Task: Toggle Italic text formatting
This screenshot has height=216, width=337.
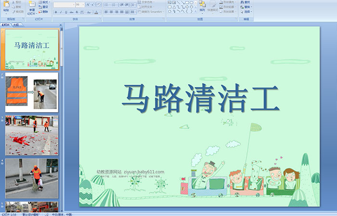Action: 62,12
